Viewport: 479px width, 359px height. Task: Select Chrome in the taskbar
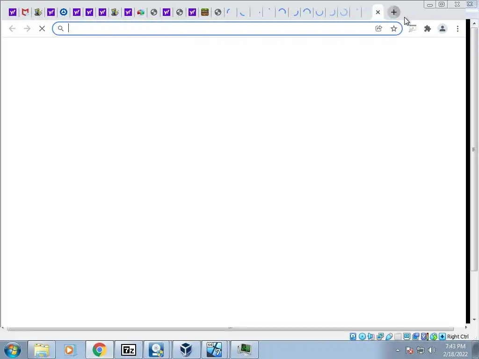pos(99,350)
